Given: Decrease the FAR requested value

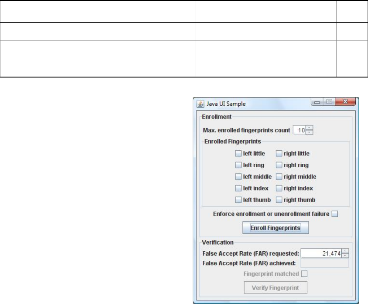Looking at the screenshot, I should click(345, 255).
